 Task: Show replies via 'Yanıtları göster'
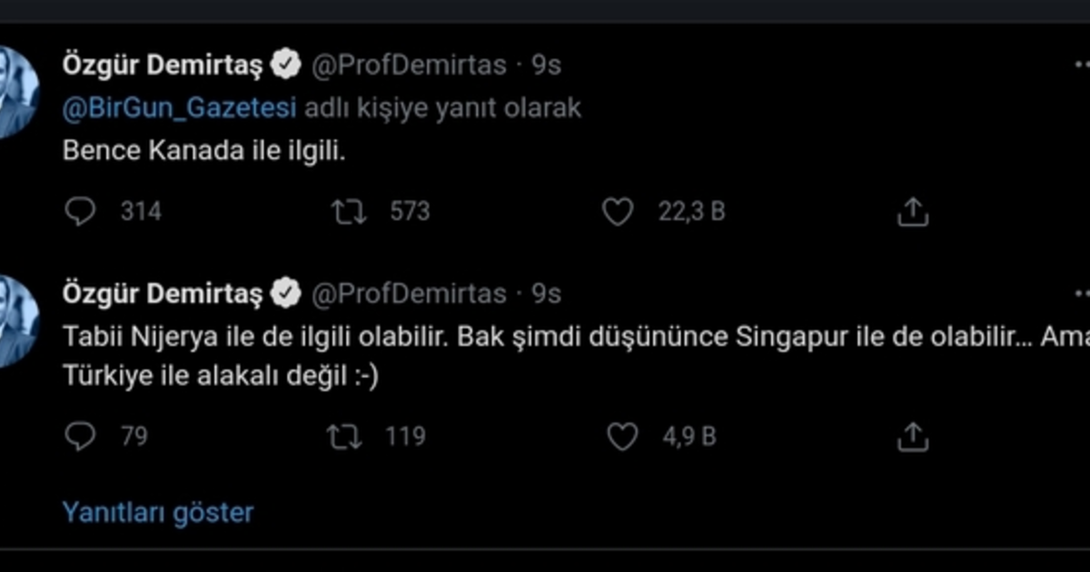(x=156, y=512)
